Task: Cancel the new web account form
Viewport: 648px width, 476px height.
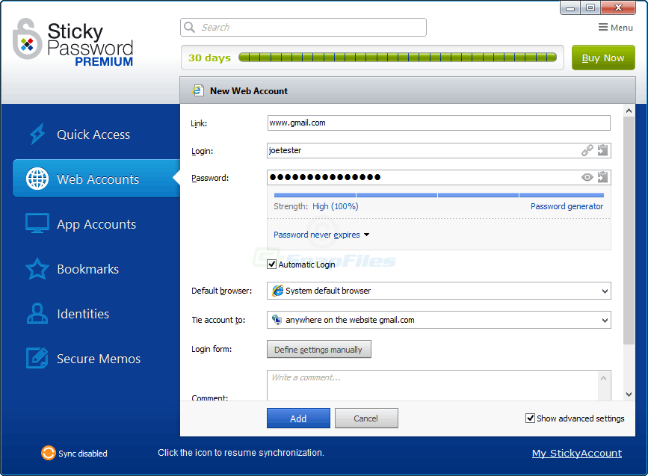Action: pyautogui.click(x=366, y=418)
